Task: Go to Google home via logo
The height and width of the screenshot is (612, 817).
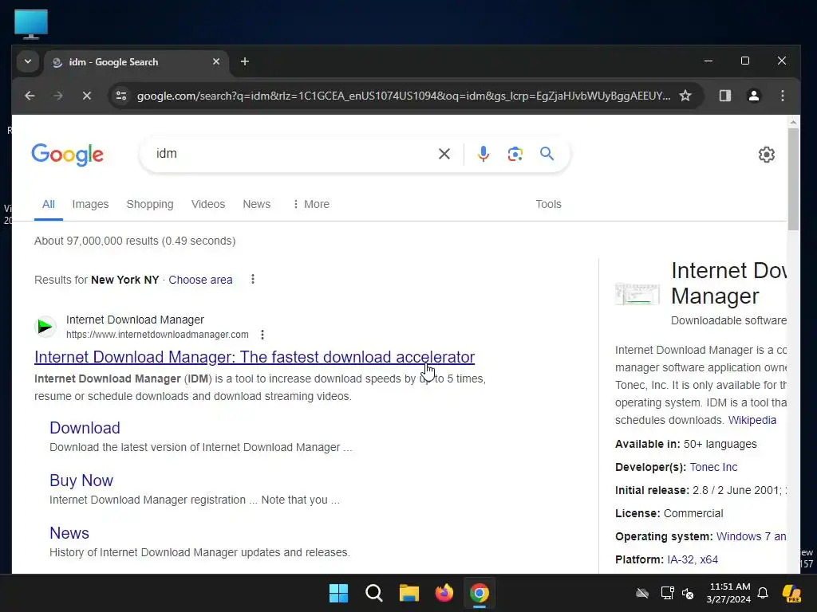Action: point(67,155)
